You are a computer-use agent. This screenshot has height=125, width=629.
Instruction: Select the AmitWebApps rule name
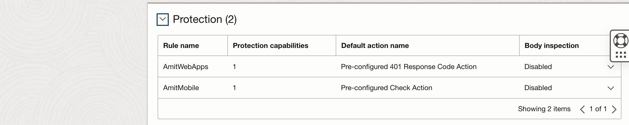[186, 67]
